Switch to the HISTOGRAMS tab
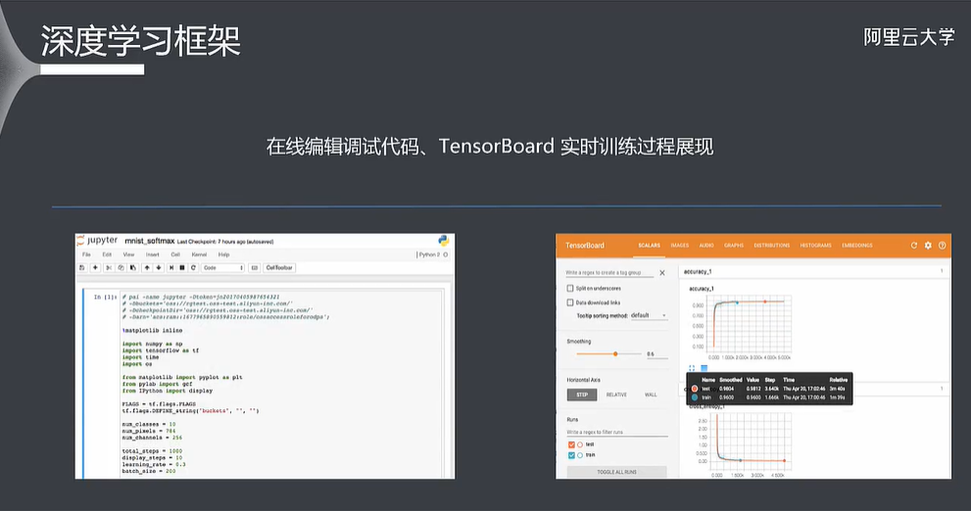The height and width of the screenshot is (511, 971). point(815,246)
